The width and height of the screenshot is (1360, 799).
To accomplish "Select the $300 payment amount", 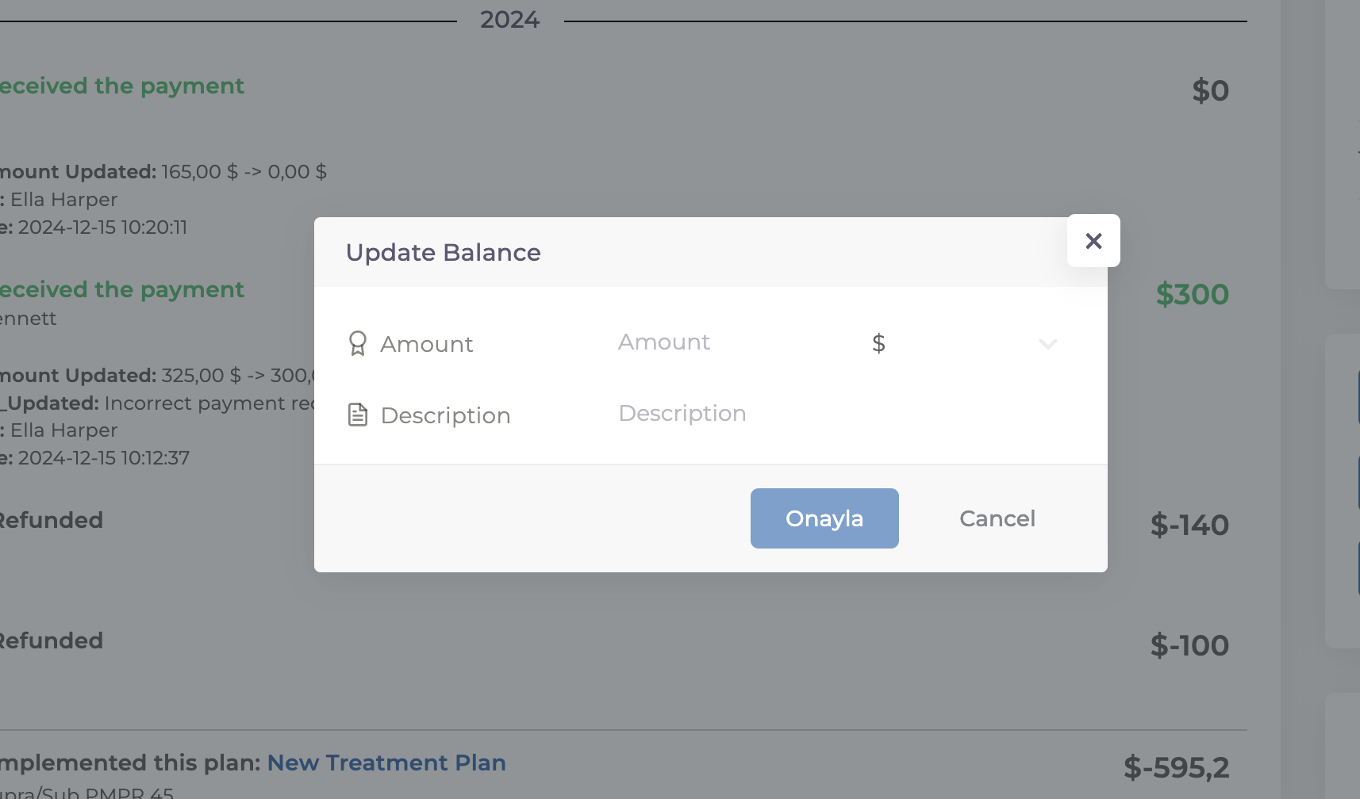I will point(1192,295).
